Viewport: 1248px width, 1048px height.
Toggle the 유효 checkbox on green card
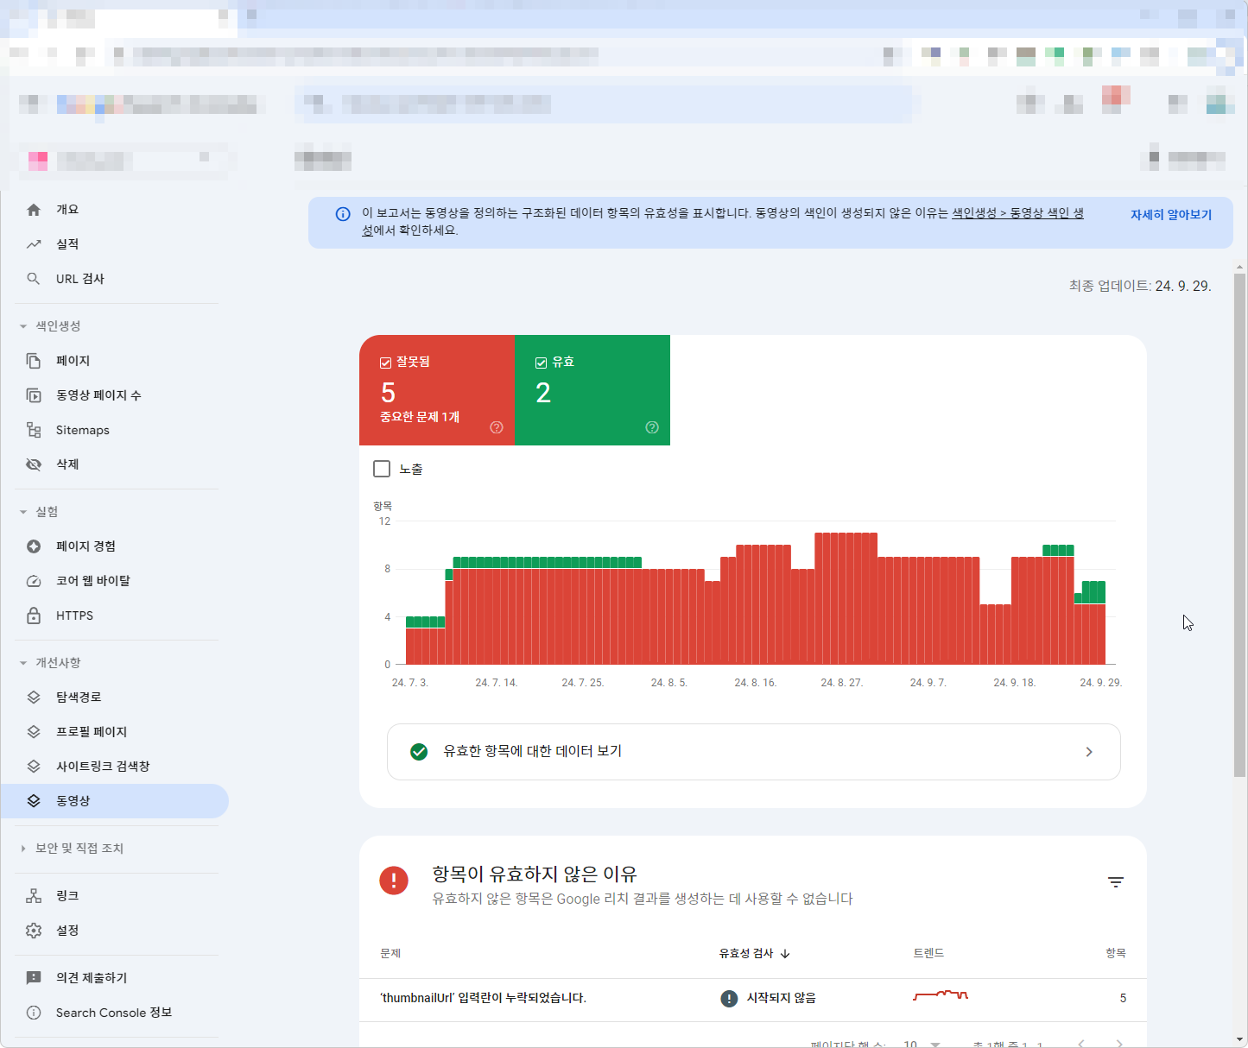tap(542, 363)
